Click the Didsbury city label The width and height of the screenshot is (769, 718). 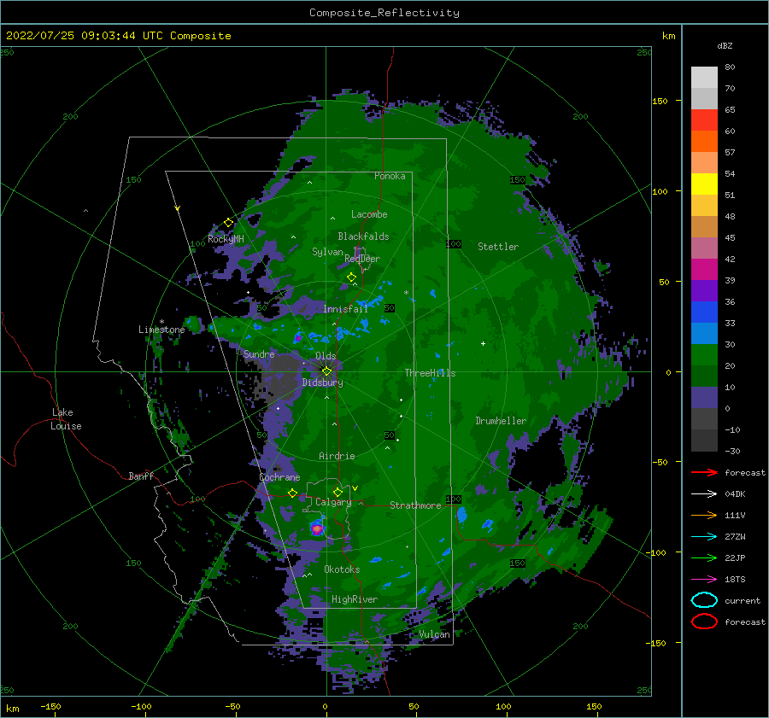click(322, 382)
